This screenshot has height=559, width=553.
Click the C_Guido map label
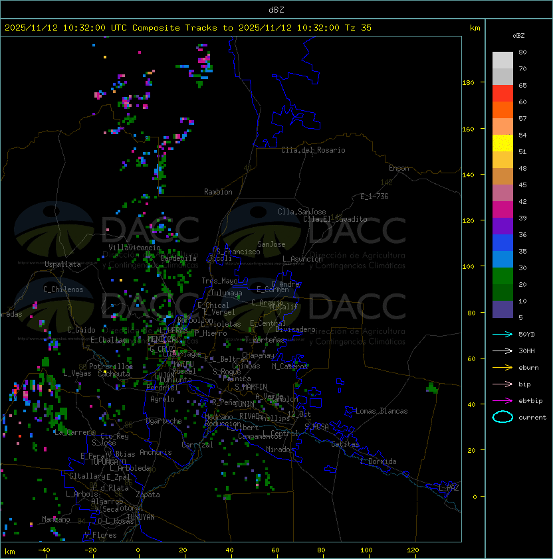tap(81, 330)
